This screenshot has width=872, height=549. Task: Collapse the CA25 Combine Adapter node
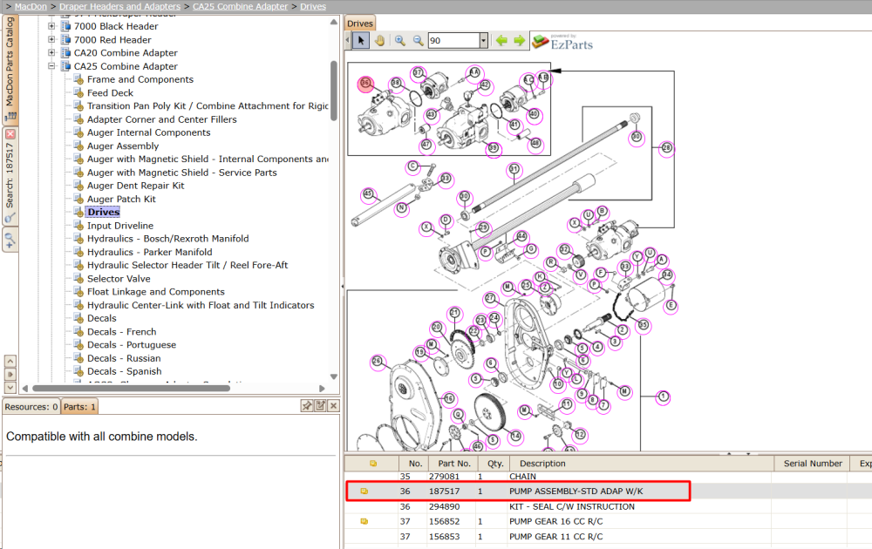pyautogui.click(x=51, y=66)
